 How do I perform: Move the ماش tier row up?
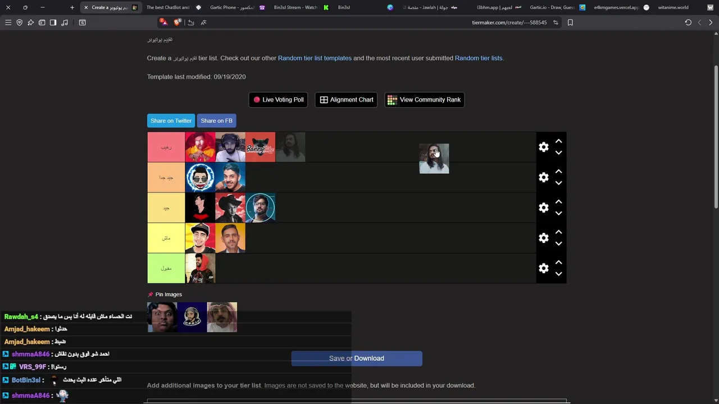pyautogui.click(x=558, y=232)
